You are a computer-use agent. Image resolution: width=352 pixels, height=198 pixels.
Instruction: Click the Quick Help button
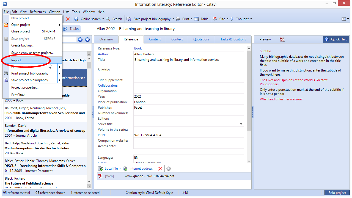[336, 39]
